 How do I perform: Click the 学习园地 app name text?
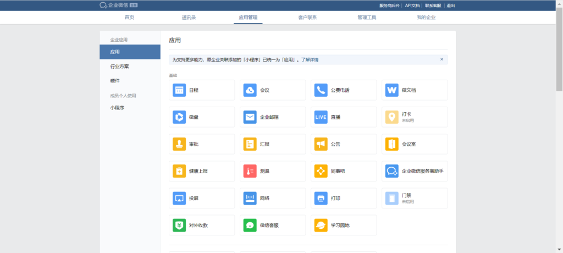tap(340, 226)
